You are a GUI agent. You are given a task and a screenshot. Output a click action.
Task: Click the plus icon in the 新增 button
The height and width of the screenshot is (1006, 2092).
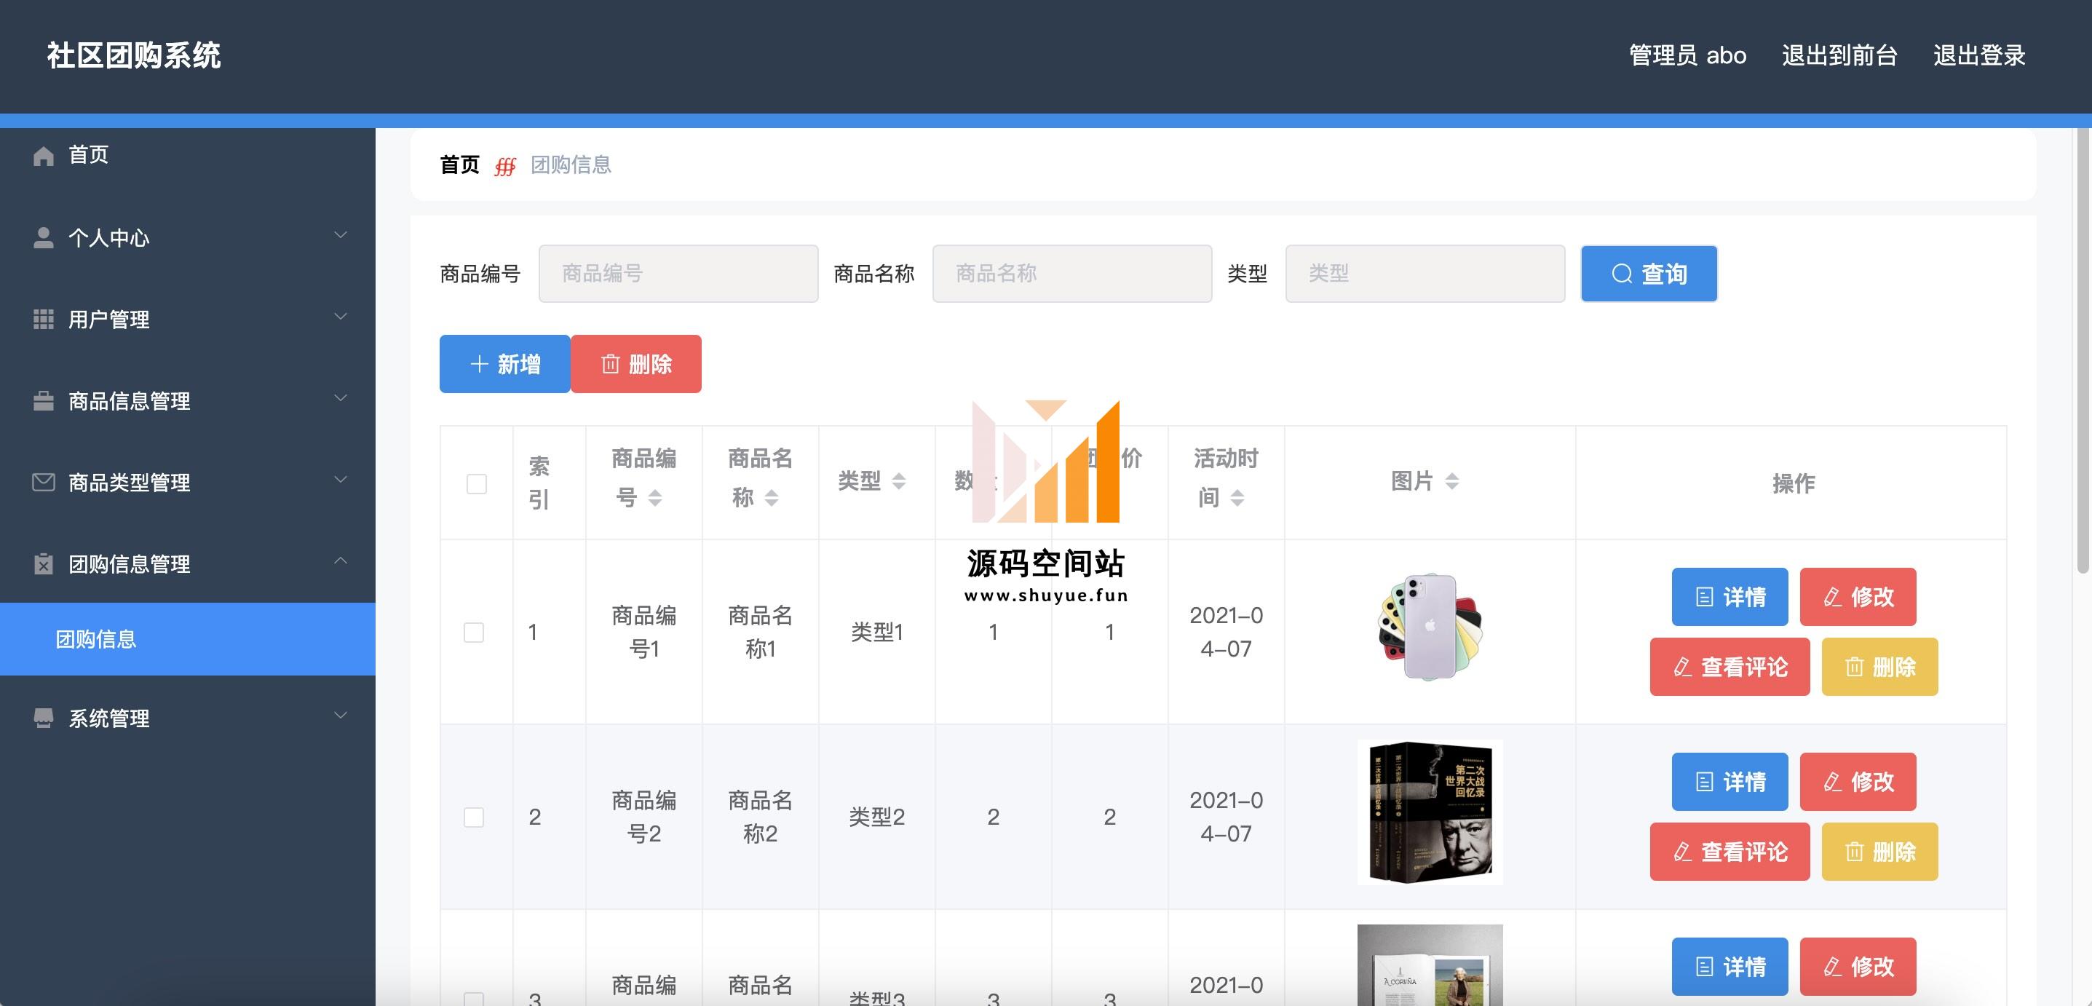[x=479, y=364]
